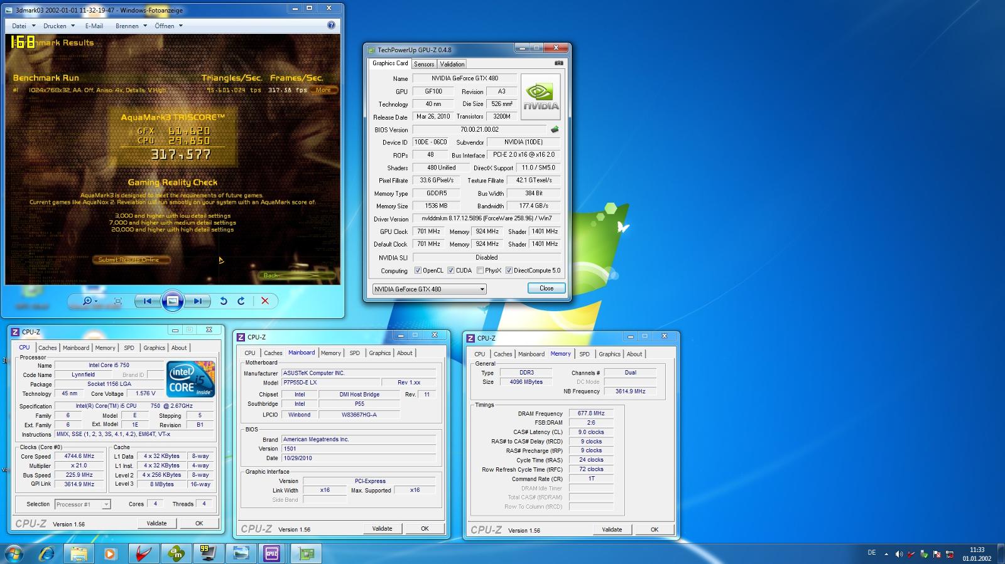Open the red checkmark app on taskbar
The width and height of the screenshot is (1005, 564).
pos(144,553)
